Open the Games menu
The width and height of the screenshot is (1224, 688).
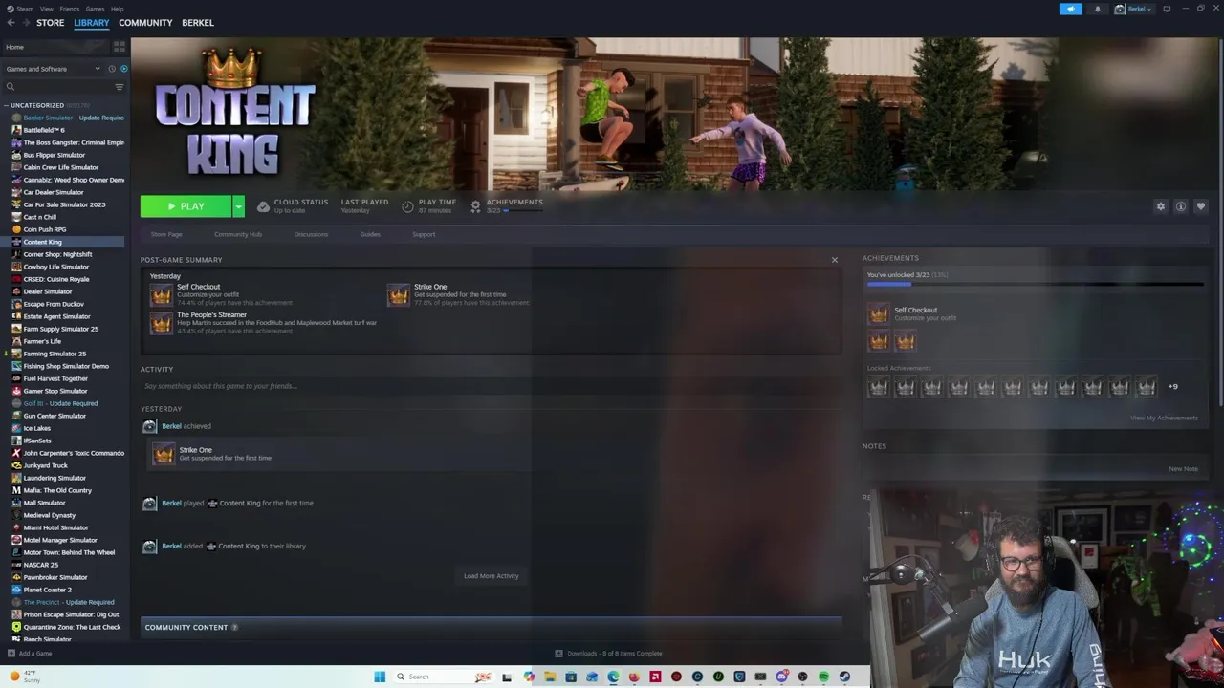95,9
